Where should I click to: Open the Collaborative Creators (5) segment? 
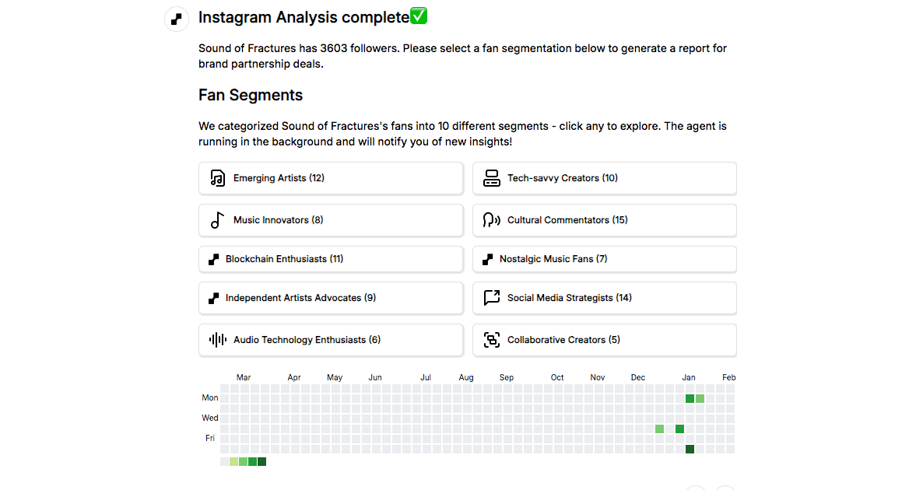605,340
